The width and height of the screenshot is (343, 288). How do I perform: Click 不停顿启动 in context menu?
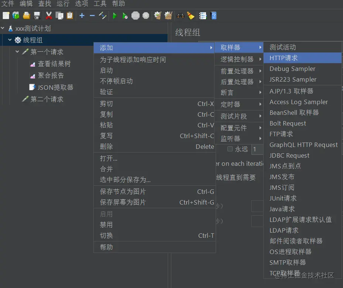click(154, 81)
